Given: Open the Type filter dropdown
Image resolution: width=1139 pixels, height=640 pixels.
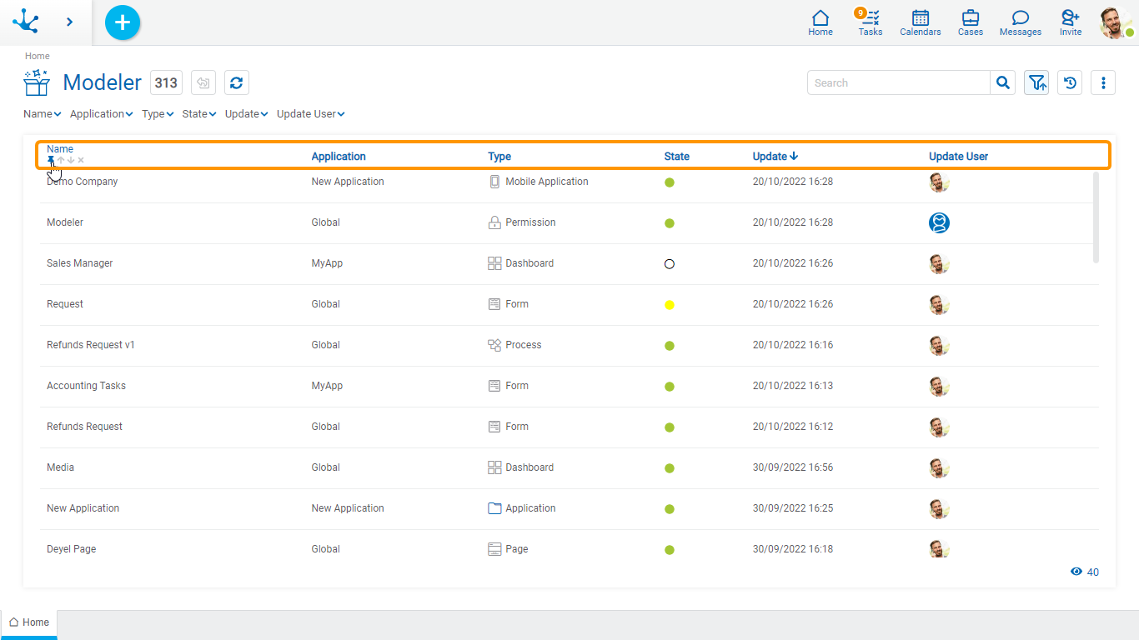Looking at the screenshot, I should [x=158, y=114].
